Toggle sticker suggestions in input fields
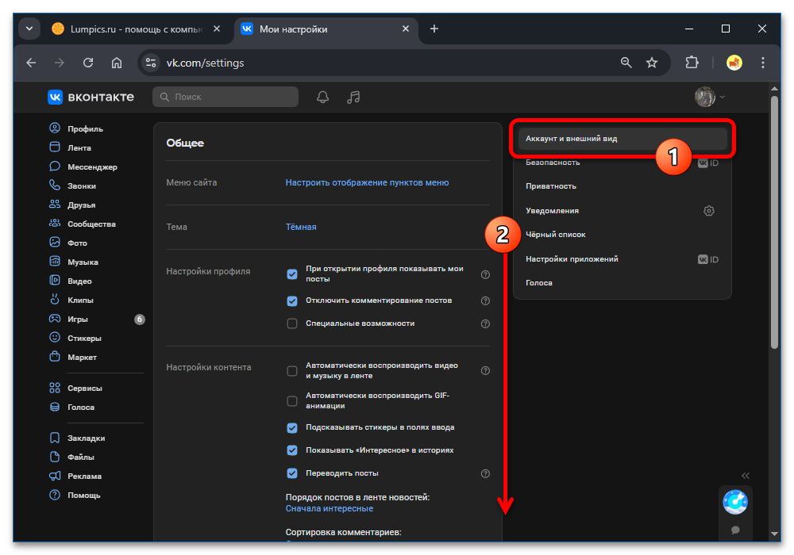 coord(292,427)
